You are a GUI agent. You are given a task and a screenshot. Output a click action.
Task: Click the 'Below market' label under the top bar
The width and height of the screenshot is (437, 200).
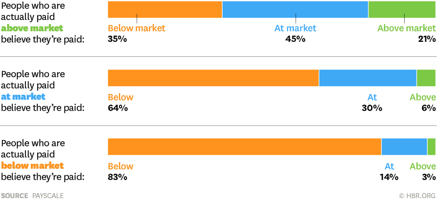(137, 28)
